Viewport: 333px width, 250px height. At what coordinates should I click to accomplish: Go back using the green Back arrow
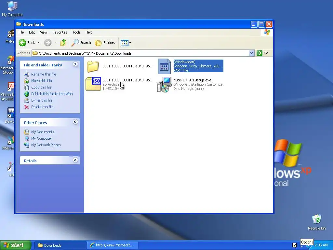coord(27,43)
